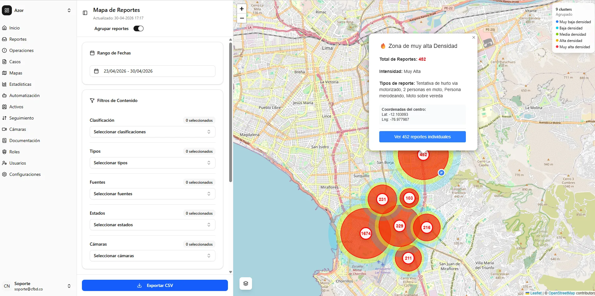Open Seleccionar cámaras dropdown
The width and height of the screenshot is (595, 296).
click(153, 256)
